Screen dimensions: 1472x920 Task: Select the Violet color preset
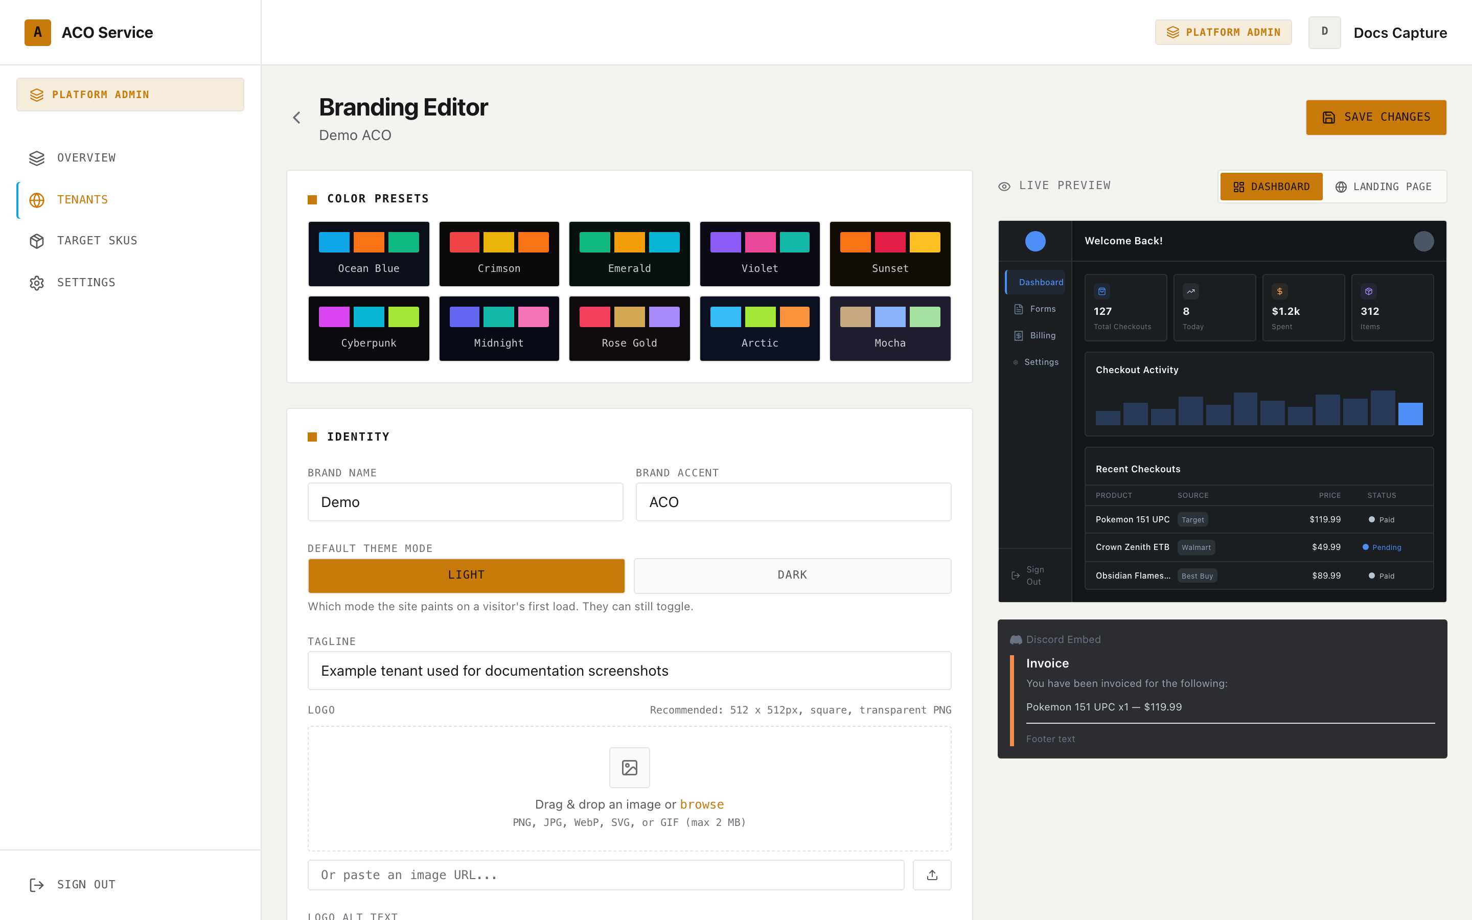(x=760, y=254)
